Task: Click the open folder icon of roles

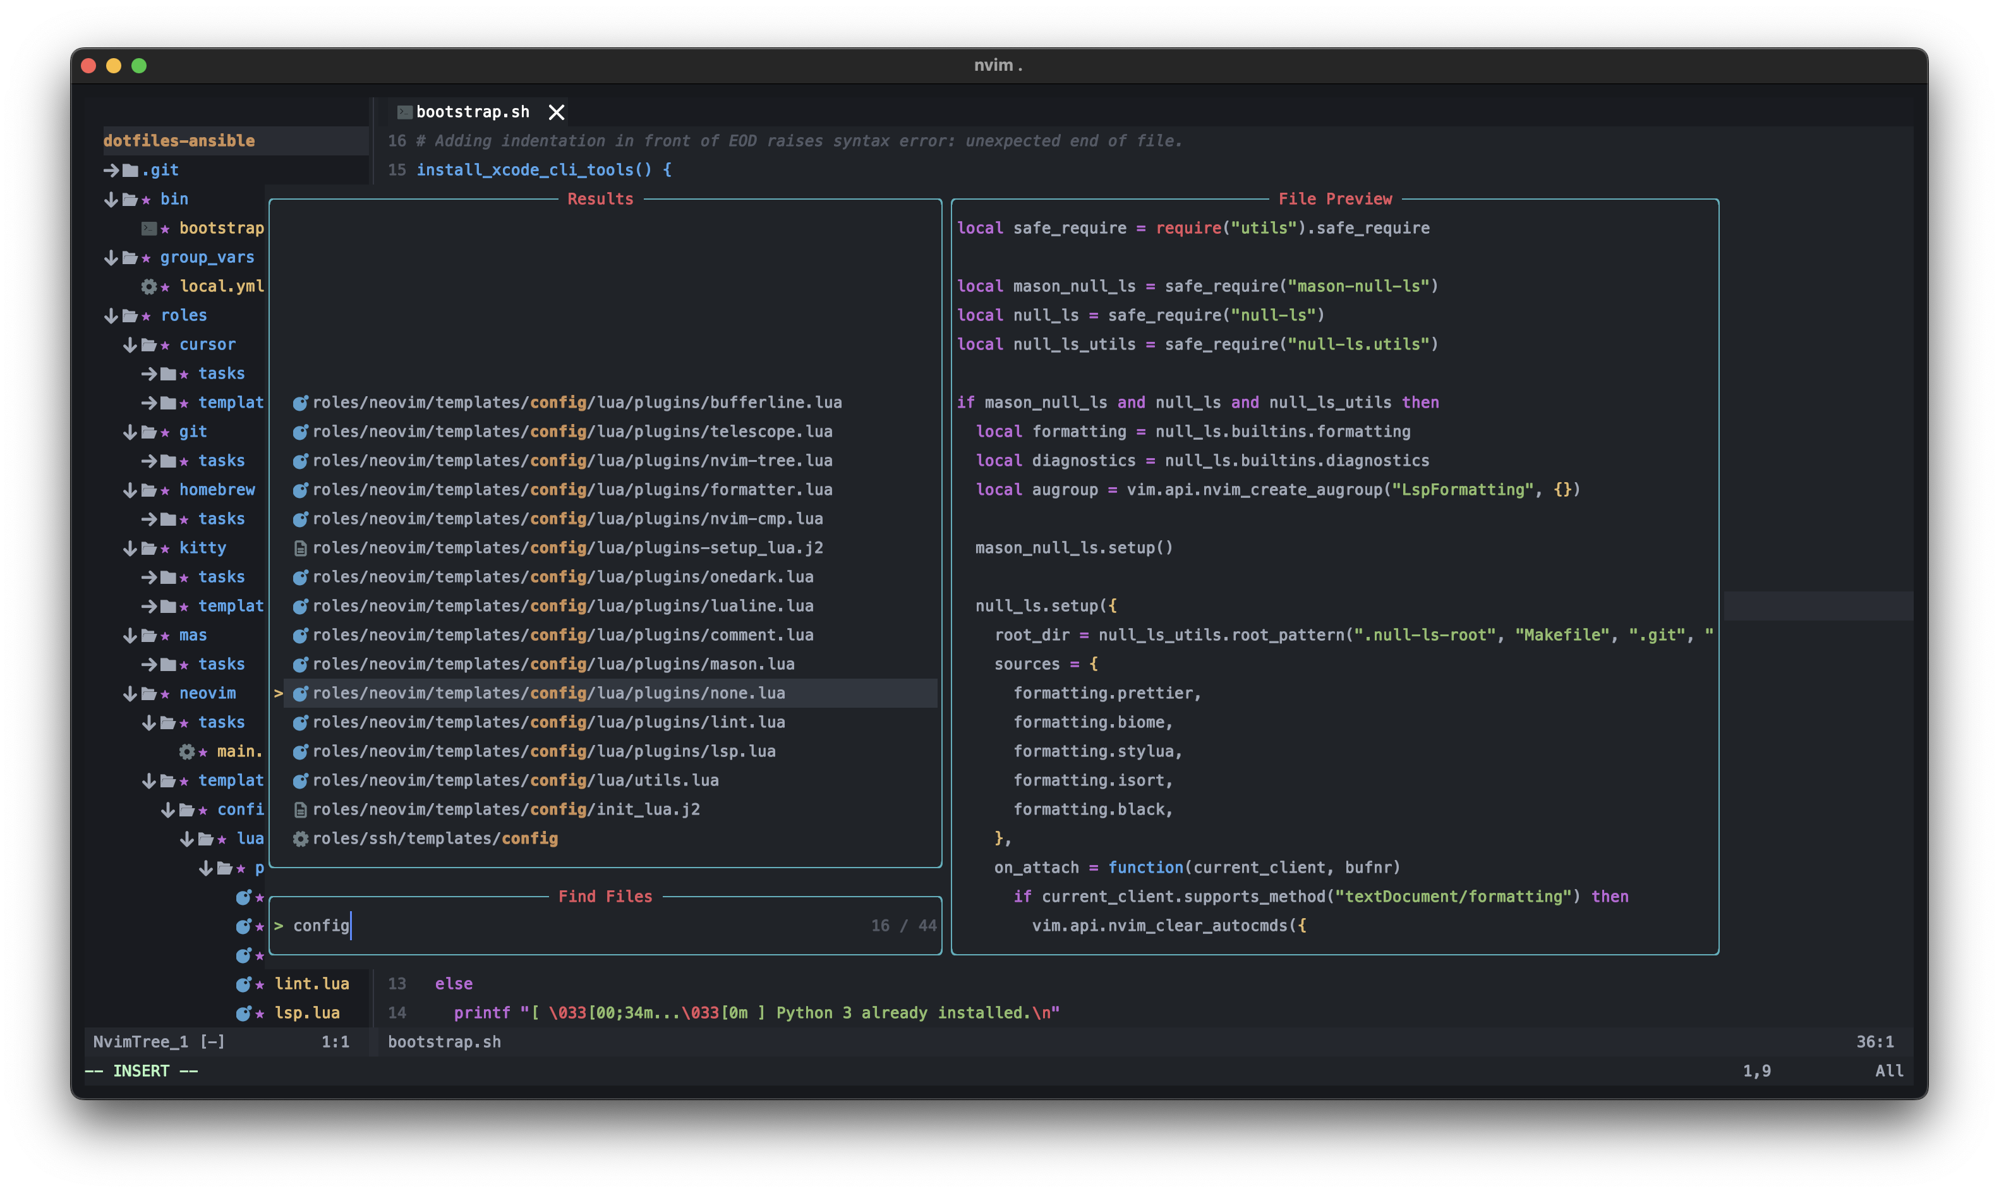Action: coord(130,315)
